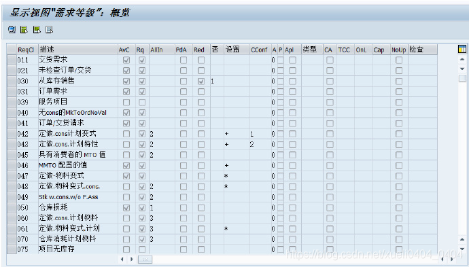
Task: Open the table column configuration icon
Action: [462, 50]
